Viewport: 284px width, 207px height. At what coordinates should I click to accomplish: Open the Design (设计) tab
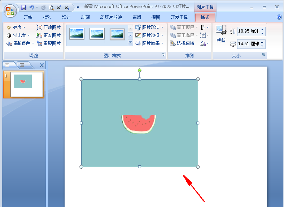tap(66, 17)
